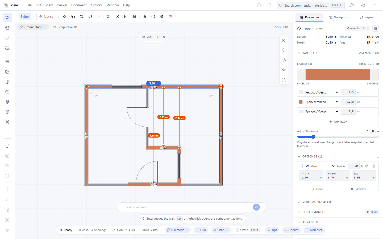The width and height of the screenshot is (383, 239).
Task: Open wall settings sliders icon beside Alvenaria tag
Action: [x=376, y=28]
